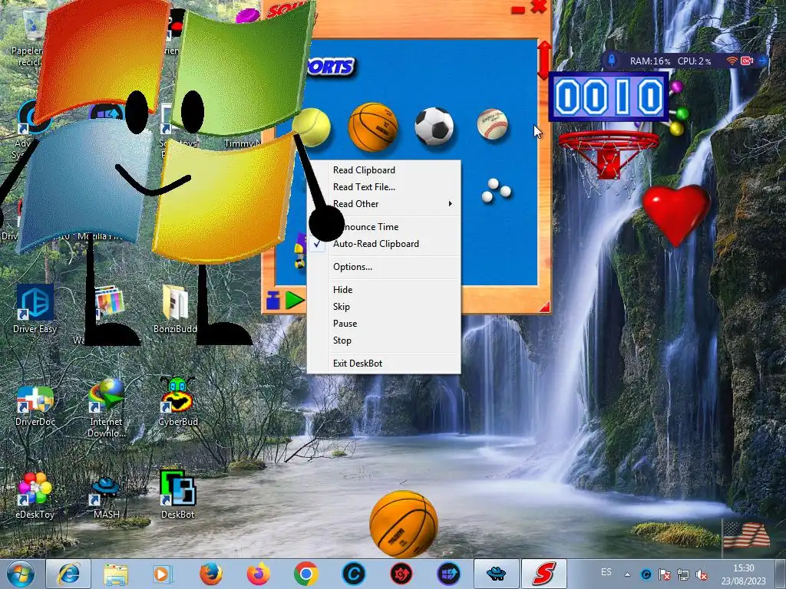Pick the soccer ball in the sports window
The height and width of the screenshot is (589, 786).
434,127
